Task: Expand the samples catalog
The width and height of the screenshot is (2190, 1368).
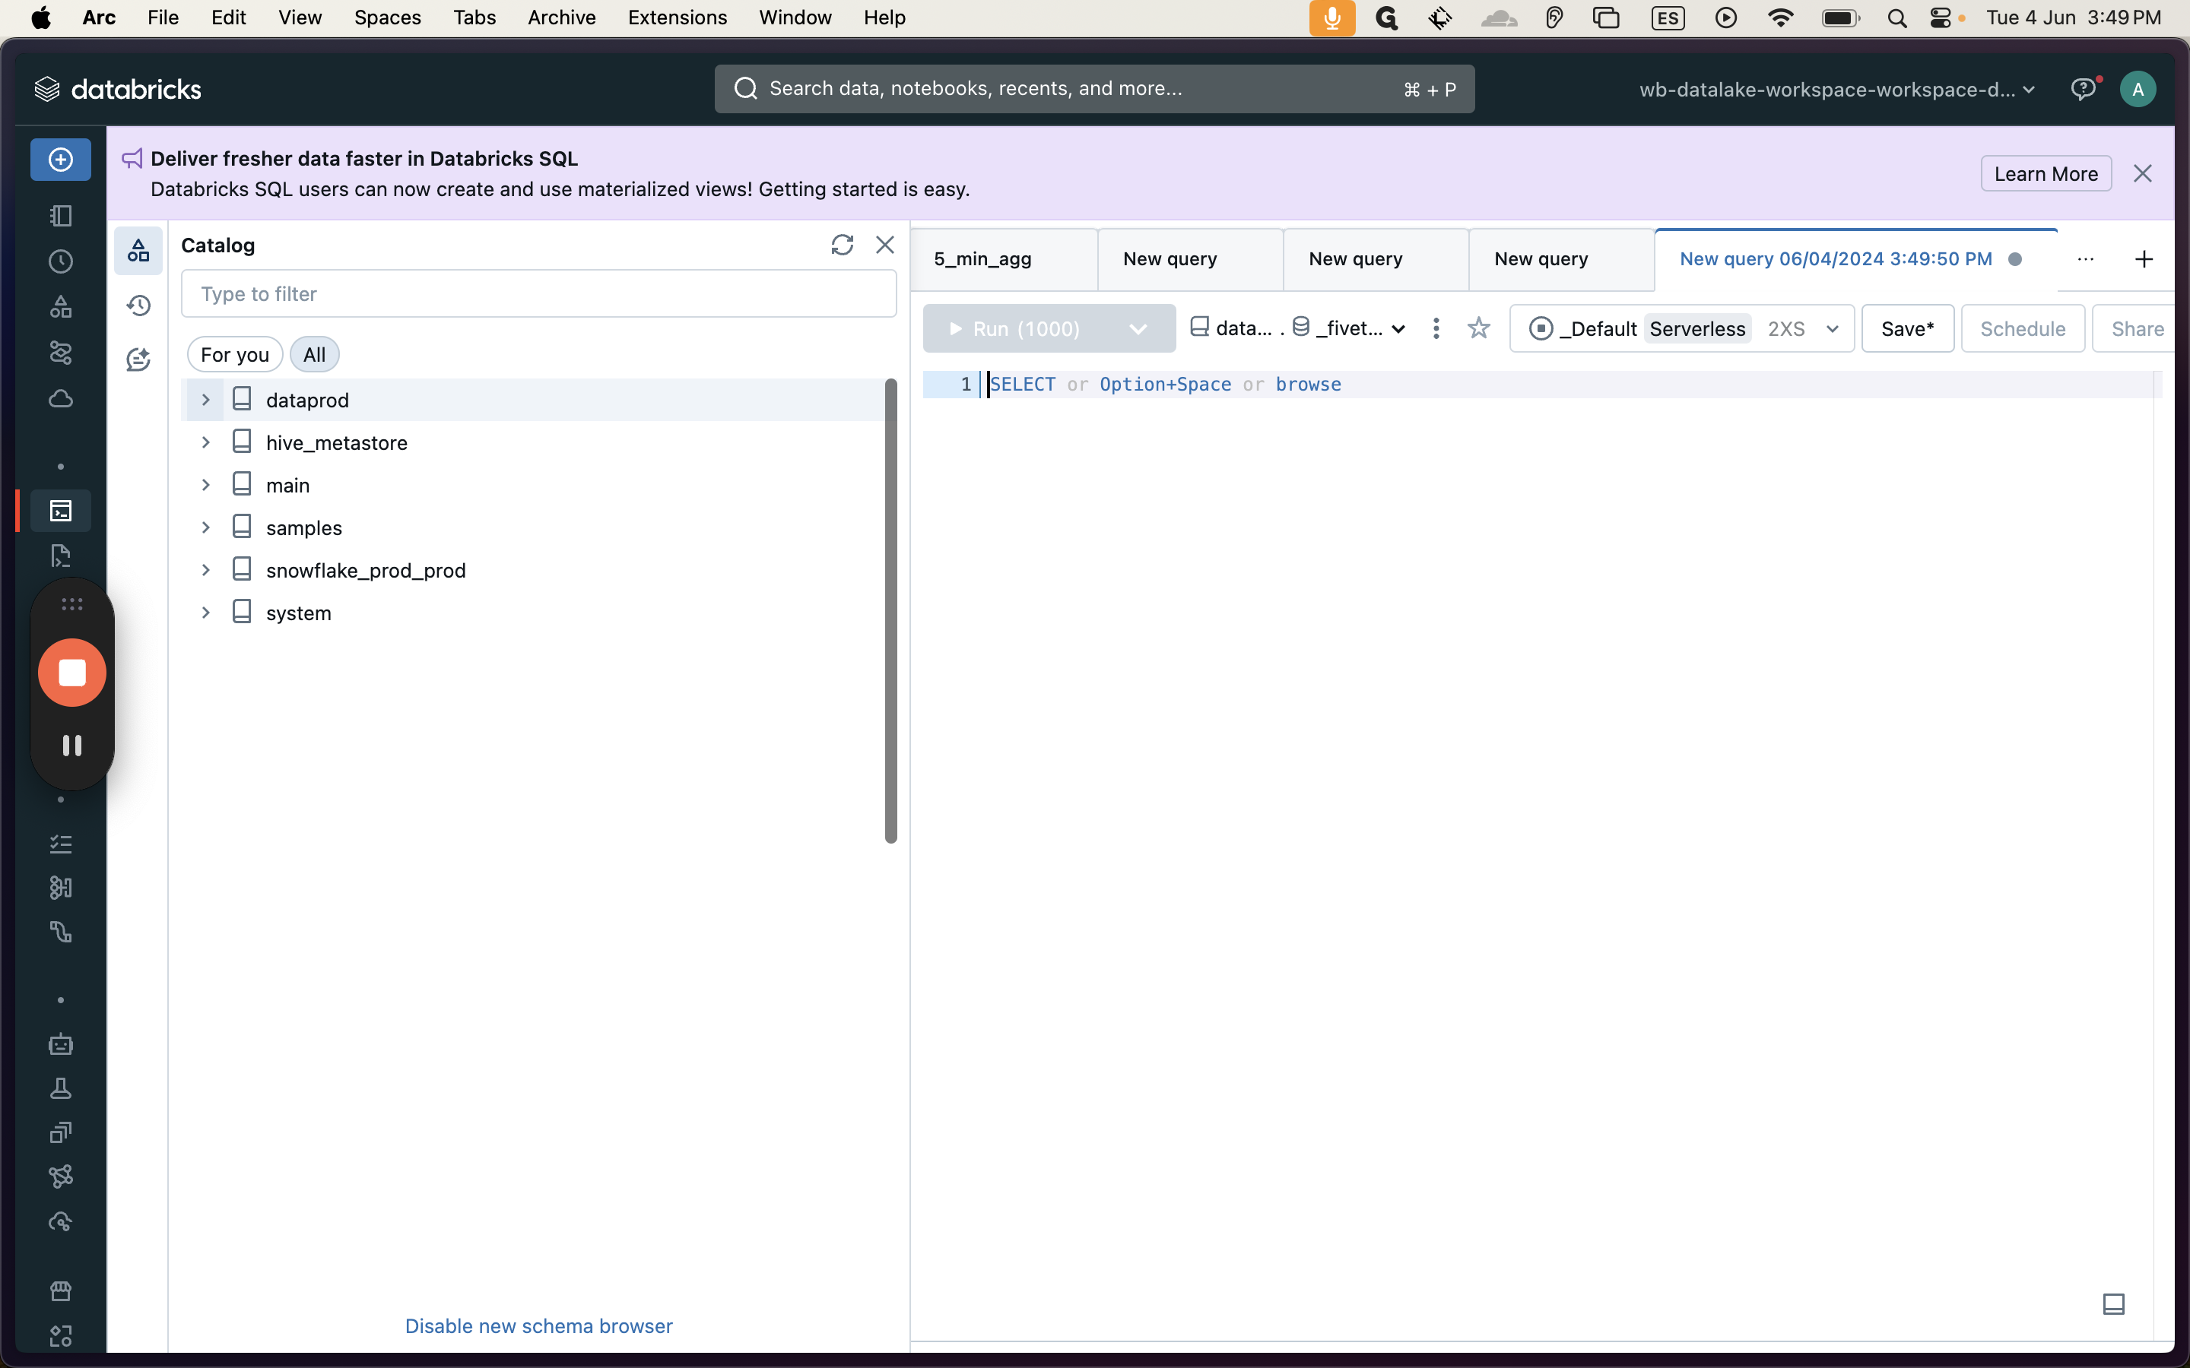Action: 205,527
